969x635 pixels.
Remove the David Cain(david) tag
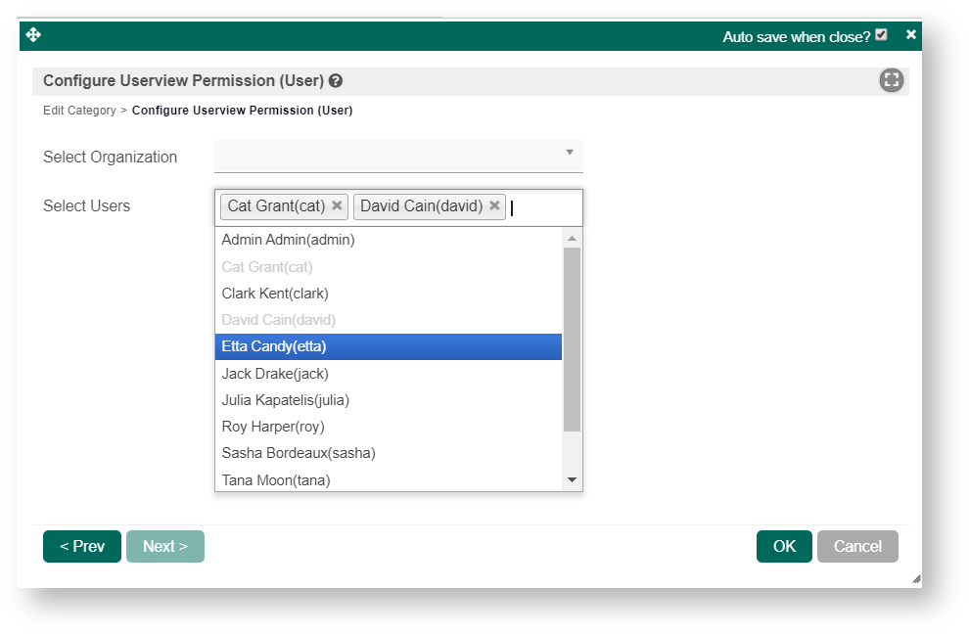coord(494,205)
